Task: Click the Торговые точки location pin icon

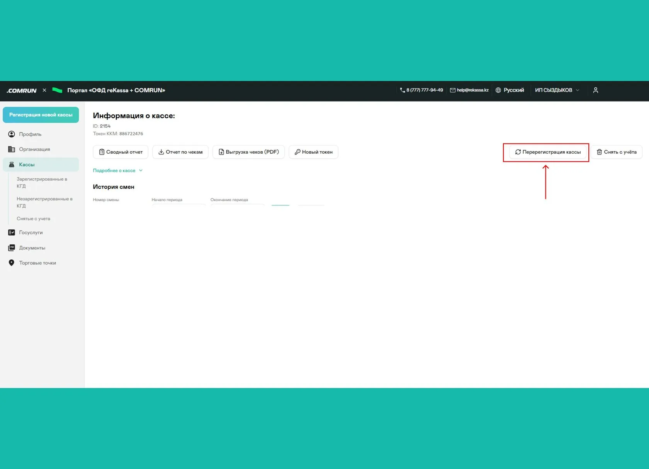Action: (12, 263)
